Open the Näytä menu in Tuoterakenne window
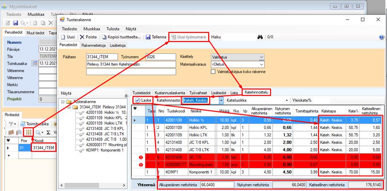This screenshot has height=191, width=387. (x=131, y=29)
